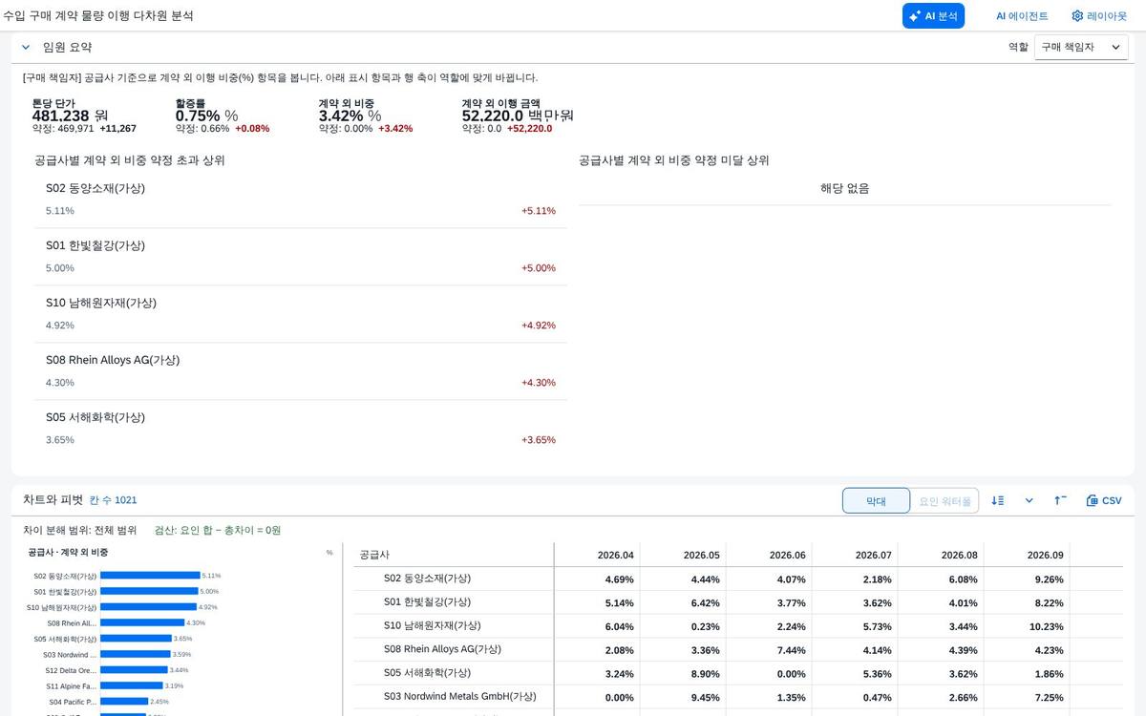Click the 해당 없음 text

[x=844, y=188]
